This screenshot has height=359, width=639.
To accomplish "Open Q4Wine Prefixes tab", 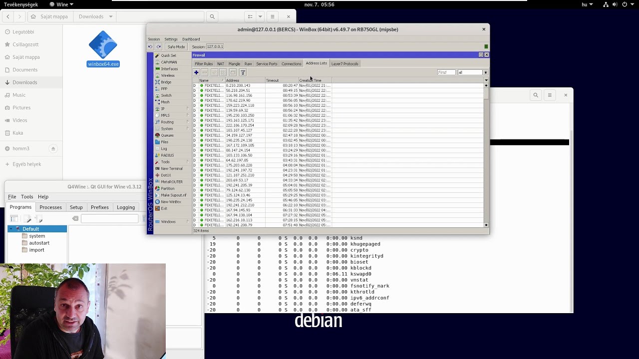I will click(99, 207).
